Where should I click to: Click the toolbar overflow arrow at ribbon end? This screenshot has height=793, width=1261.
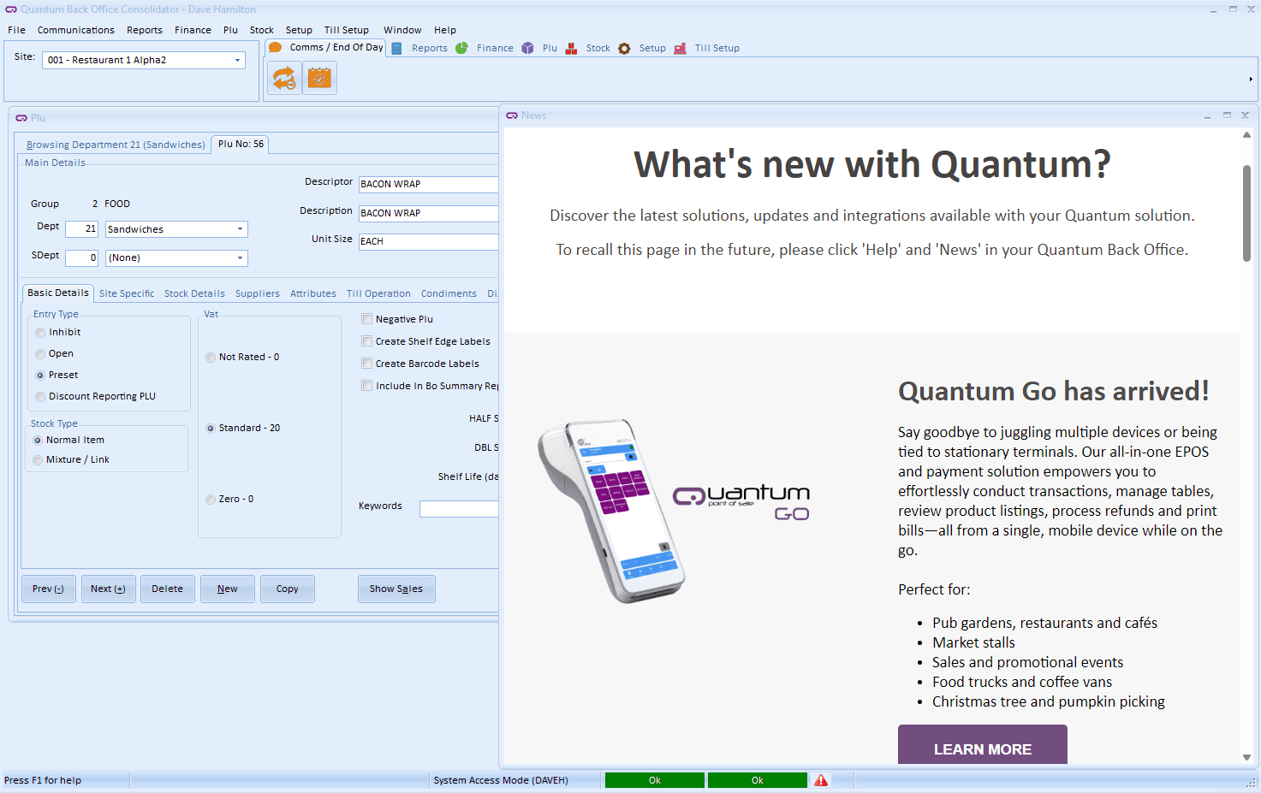[1251, 80]
